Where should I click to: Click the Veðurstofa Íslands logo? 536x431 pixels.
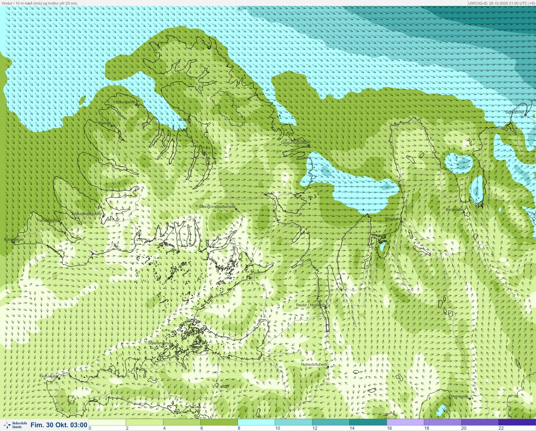(x=15, y=425)
